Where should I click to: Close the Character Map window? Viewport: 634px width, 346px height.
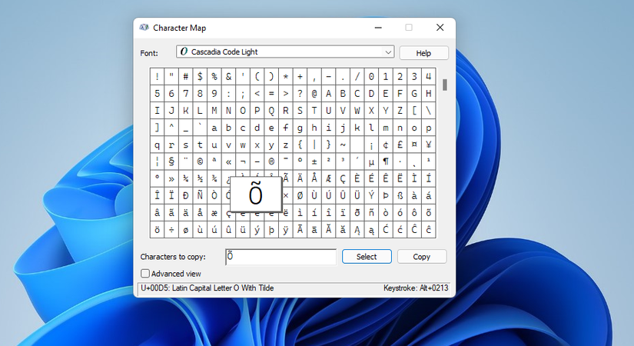[x=440, y=28]
